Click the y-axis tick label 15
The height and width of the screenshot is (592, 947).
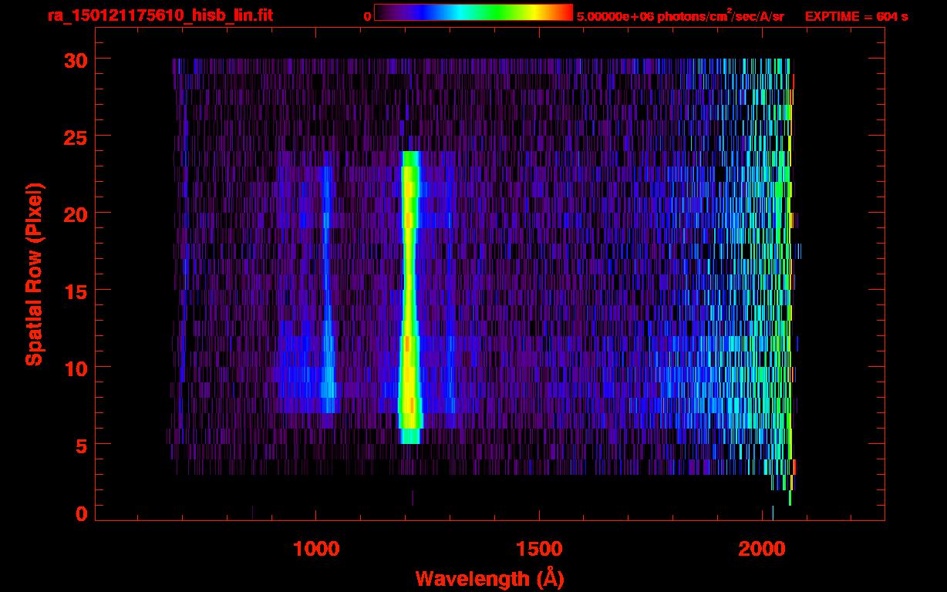click(77, 291)
